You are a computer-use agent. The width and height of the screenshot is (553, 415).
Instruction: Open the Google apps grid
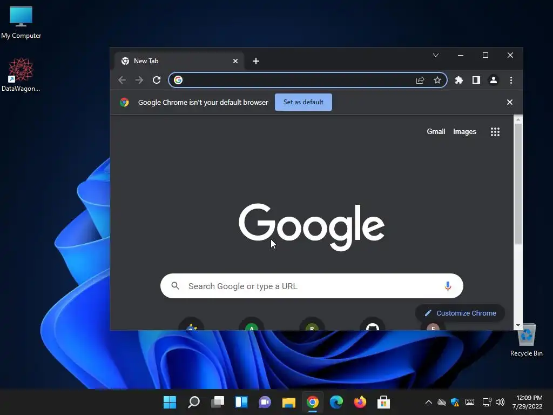tap(495, 132)
